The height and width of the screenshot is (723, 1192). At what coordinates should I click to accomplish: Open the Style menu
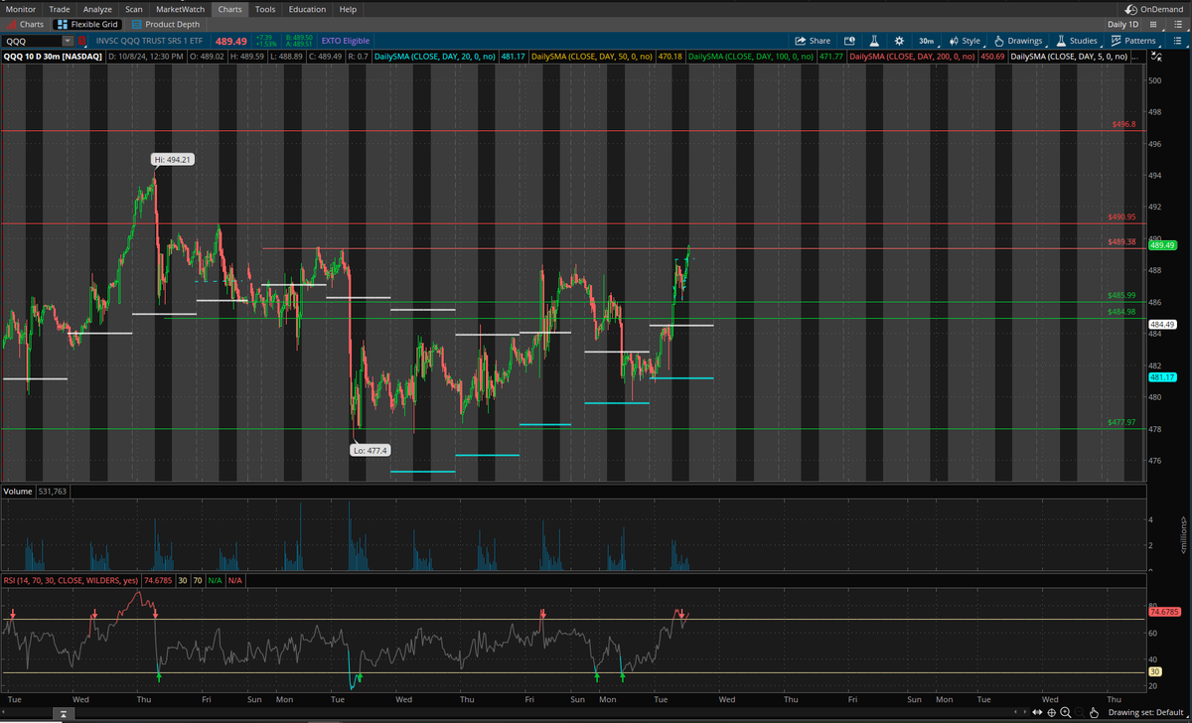pyautogui.click(x=965, y=41)
